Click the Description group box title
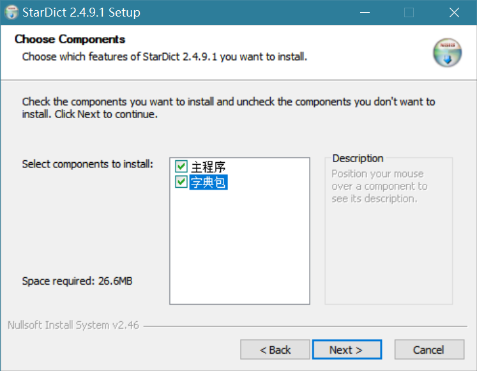 [x=358, y=158]
